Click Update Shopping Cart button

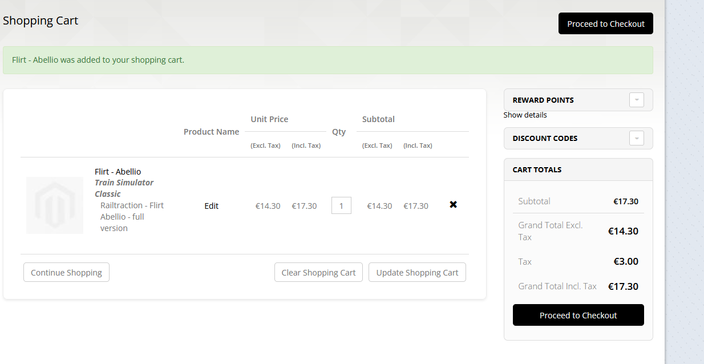pos(417,272)
